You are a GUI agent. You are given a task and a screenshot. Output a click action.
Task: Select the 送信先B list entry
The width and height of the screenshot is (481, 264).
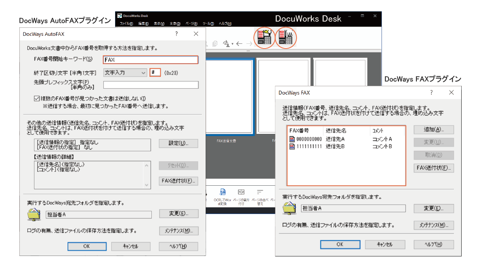coord(335,146)
